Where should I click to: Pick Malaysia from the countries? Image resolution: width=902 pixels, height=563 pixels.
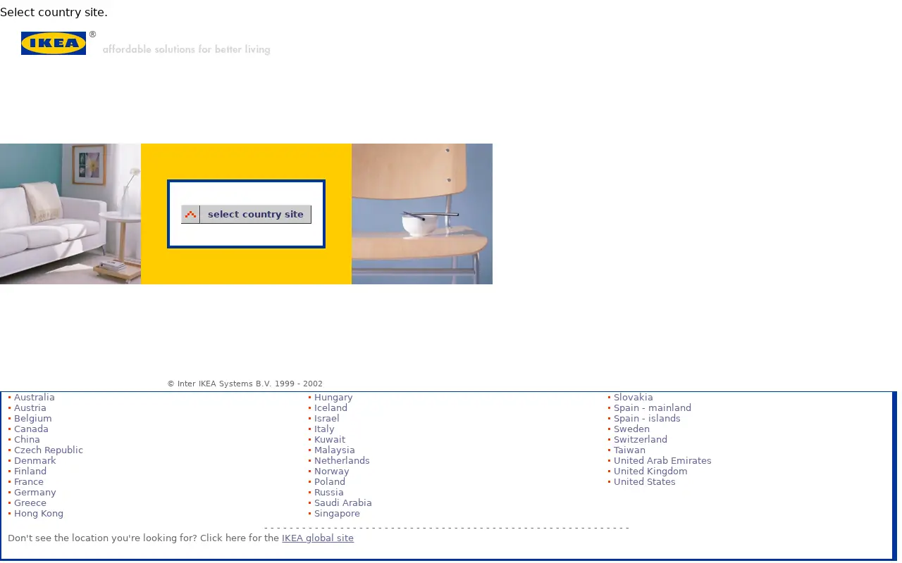click(x=335, y=450)
